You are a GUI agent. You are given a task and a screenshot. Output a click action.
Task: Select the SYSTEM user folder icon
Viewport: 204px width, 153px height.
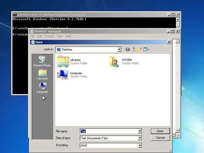(114, 61)
